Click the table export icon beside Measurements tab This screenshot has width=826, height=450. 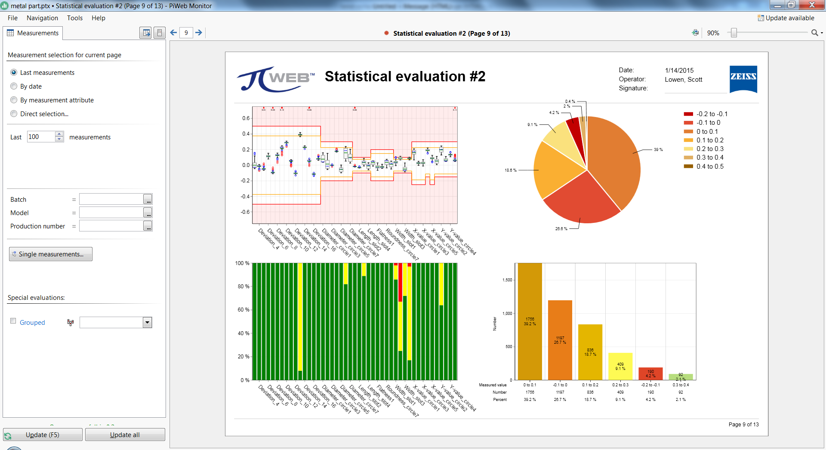146,33
